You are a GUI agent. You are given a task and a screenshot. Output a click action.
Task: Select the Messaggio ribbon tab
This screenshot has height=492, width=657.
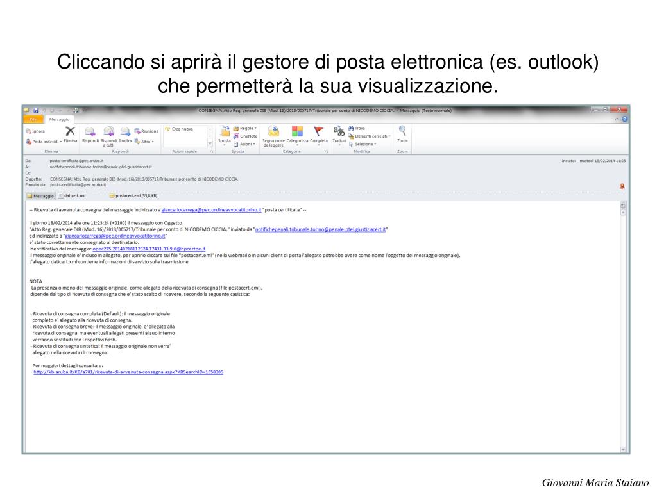pos(59,119)
